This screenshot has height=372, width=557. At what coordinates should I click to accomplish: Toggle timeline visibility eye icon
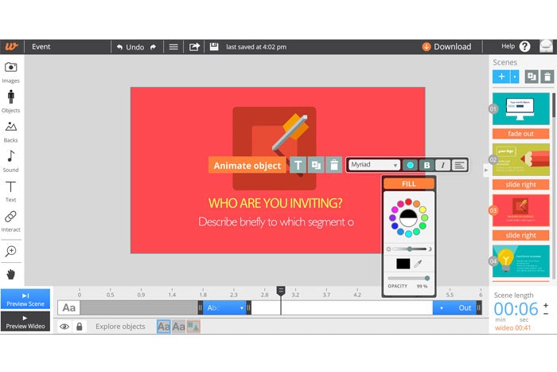(x=64, y=326)
